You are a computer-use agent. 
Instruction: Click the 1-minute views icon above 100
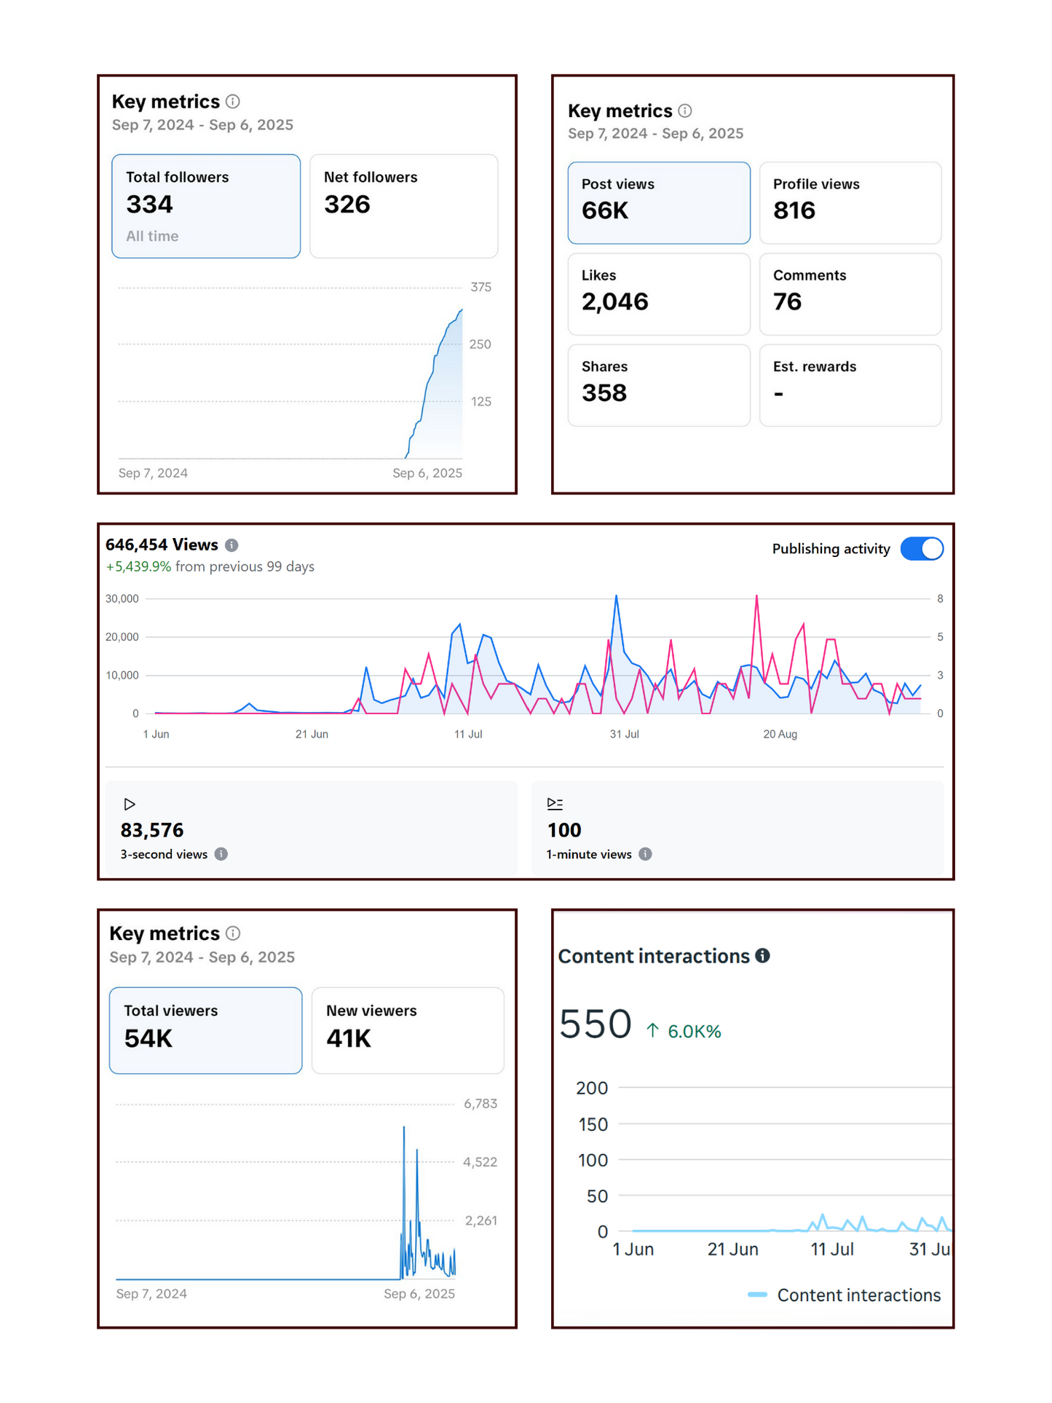point(555,804)
